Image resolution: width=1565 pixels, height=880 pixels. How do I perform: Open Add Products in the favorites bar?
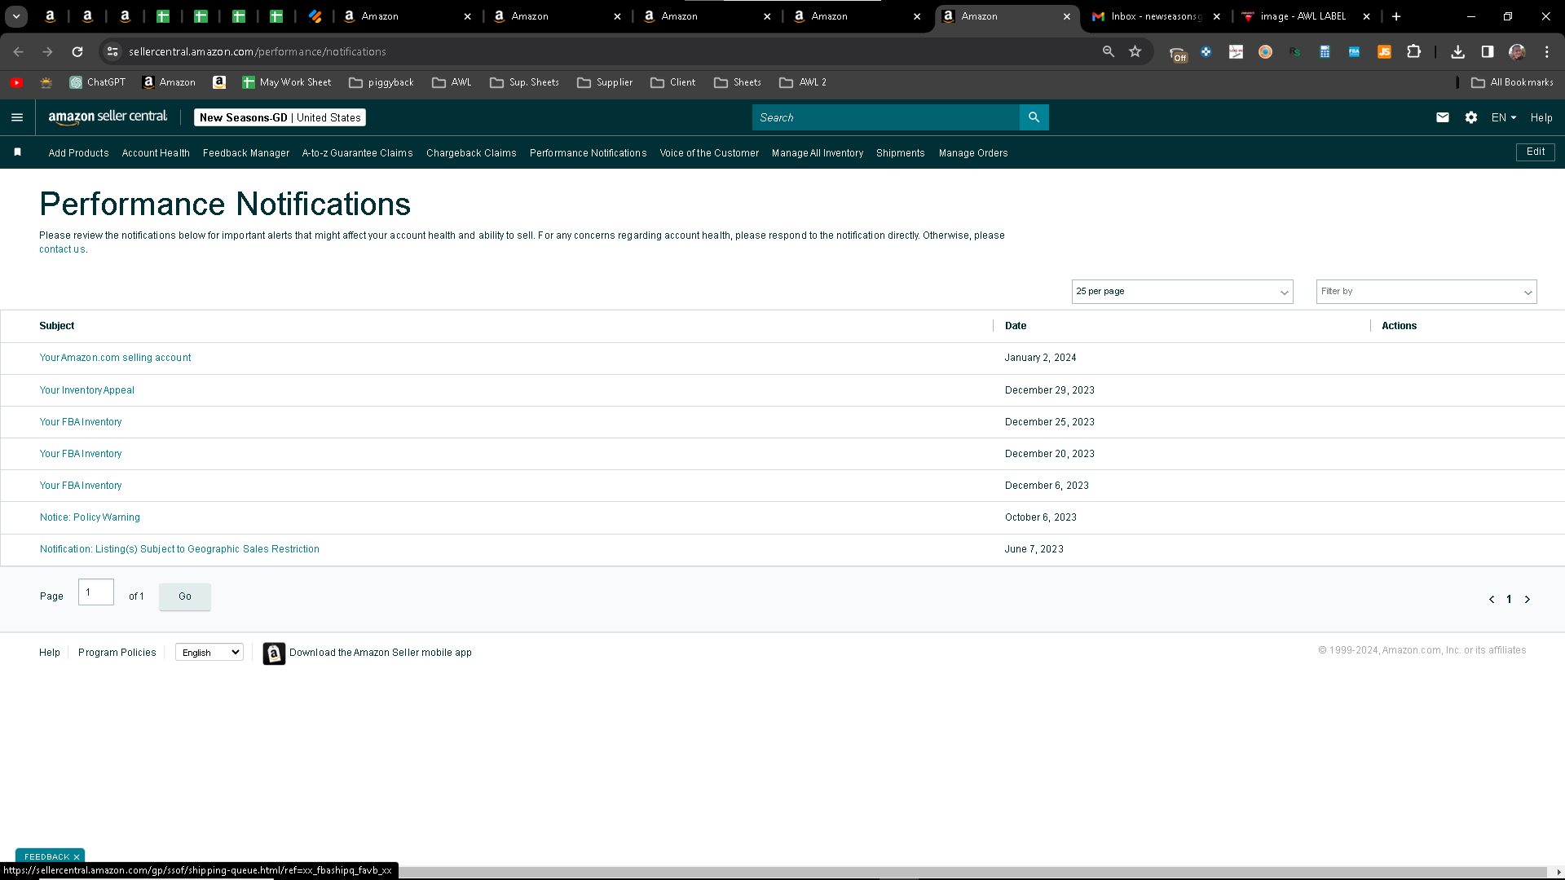coord(78,153)
